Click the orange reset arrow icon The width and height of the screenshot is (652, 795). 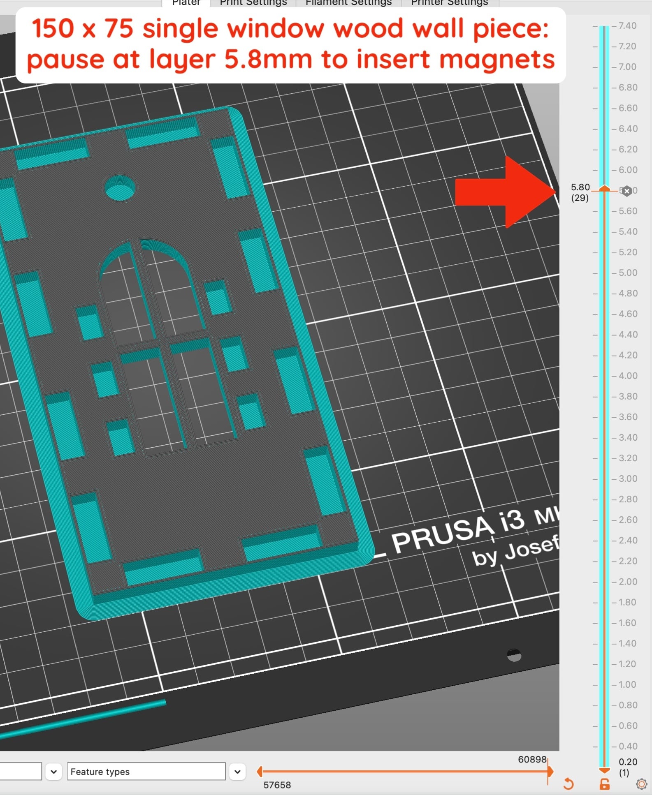point(568,784)
